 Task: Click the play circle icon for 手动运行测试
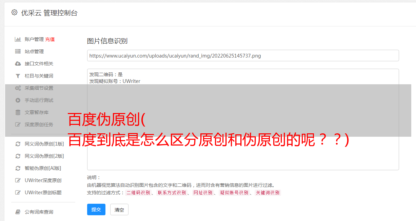pyautogui.click(x=18, y=100)
